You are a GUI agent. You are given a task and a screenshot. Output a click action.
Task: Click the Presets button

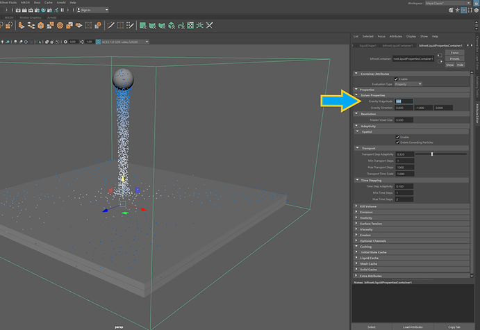click(x=454, y=59)
